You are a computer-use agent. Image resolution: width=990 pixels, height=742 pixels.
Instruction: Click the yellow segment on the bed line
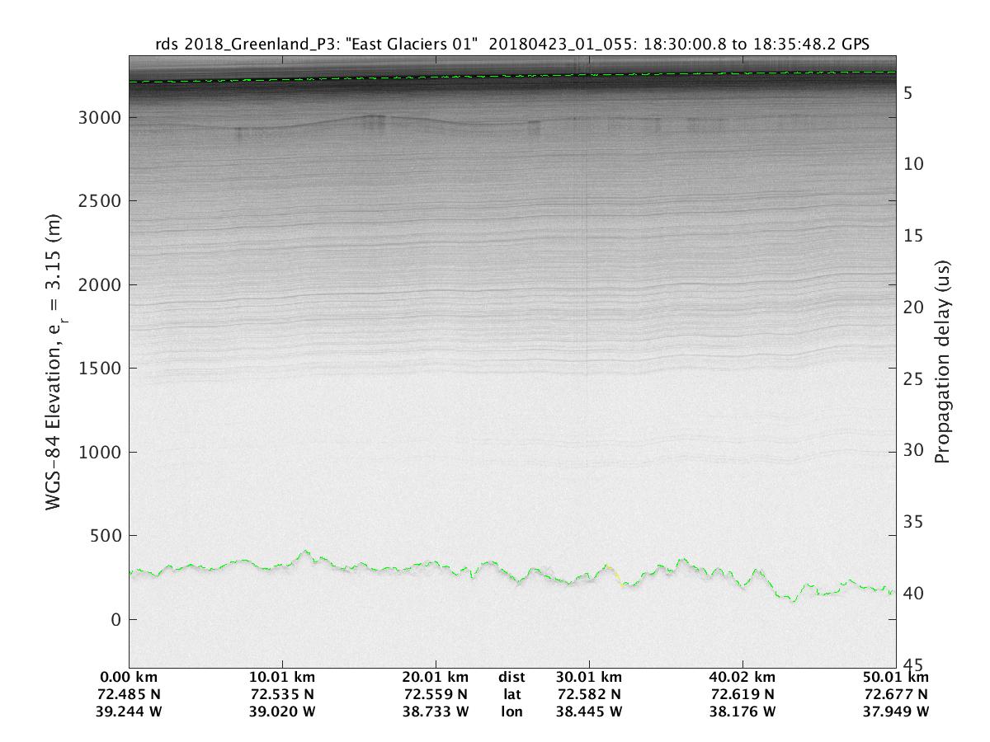(x=615, y=575)
